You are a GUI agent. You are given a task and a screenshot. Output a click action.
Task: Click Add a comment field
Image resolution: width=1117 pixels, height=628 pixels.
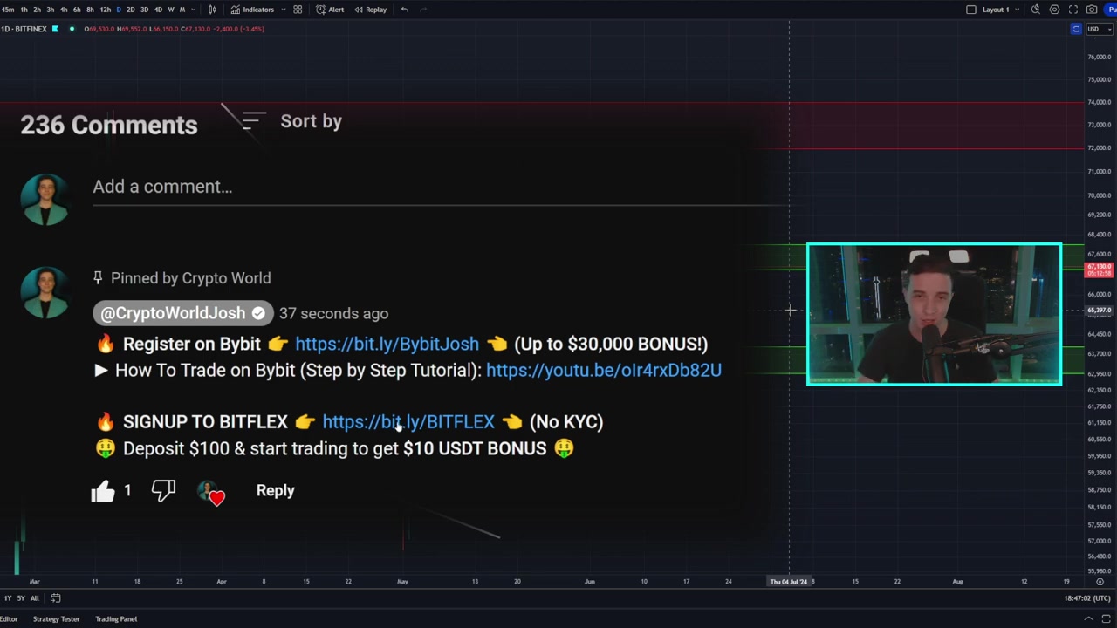pyautogui.click(x=441, y=187)
